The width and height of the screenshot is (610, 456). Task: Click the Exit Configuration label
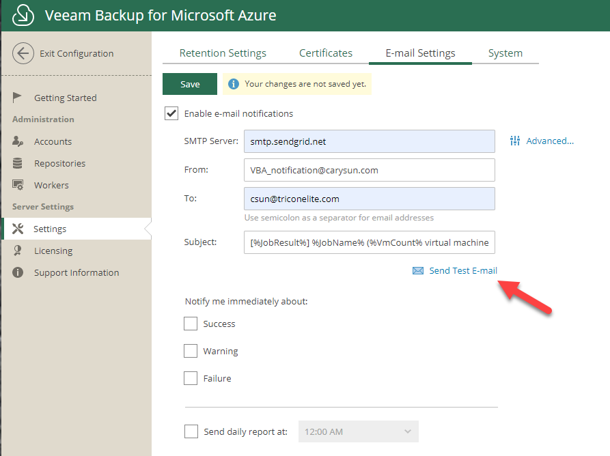[77, 53]
